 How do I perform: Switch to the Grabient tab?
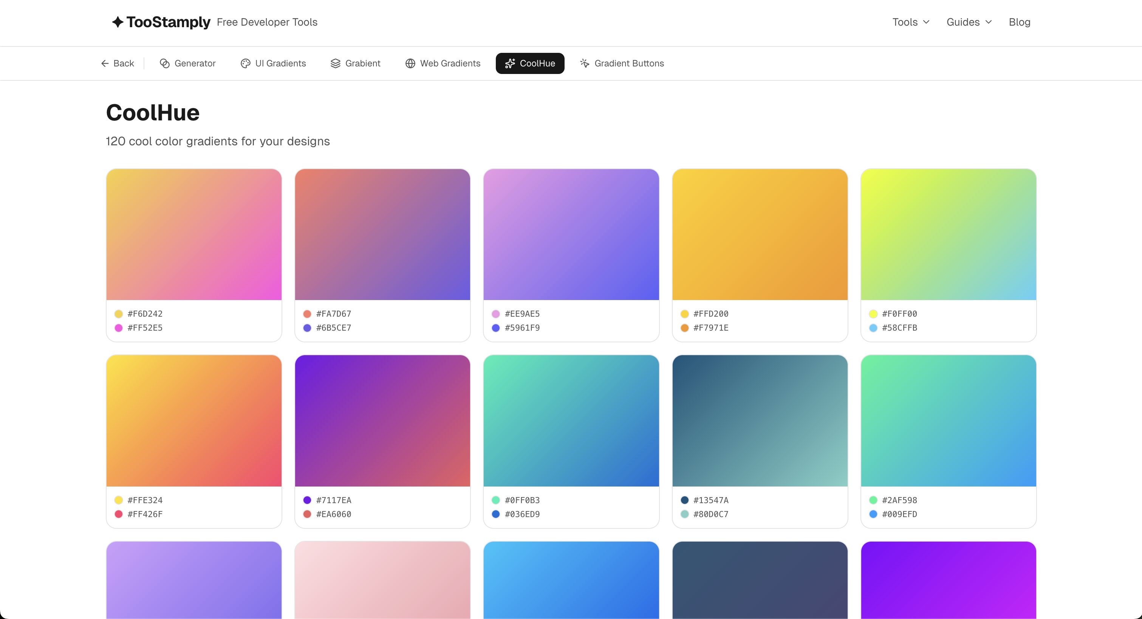[356, 63]
